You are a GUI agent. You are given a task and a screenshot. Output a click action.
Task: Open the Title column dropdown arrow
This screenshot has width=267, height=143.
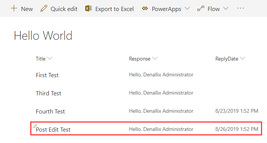(x=50, y=58)
